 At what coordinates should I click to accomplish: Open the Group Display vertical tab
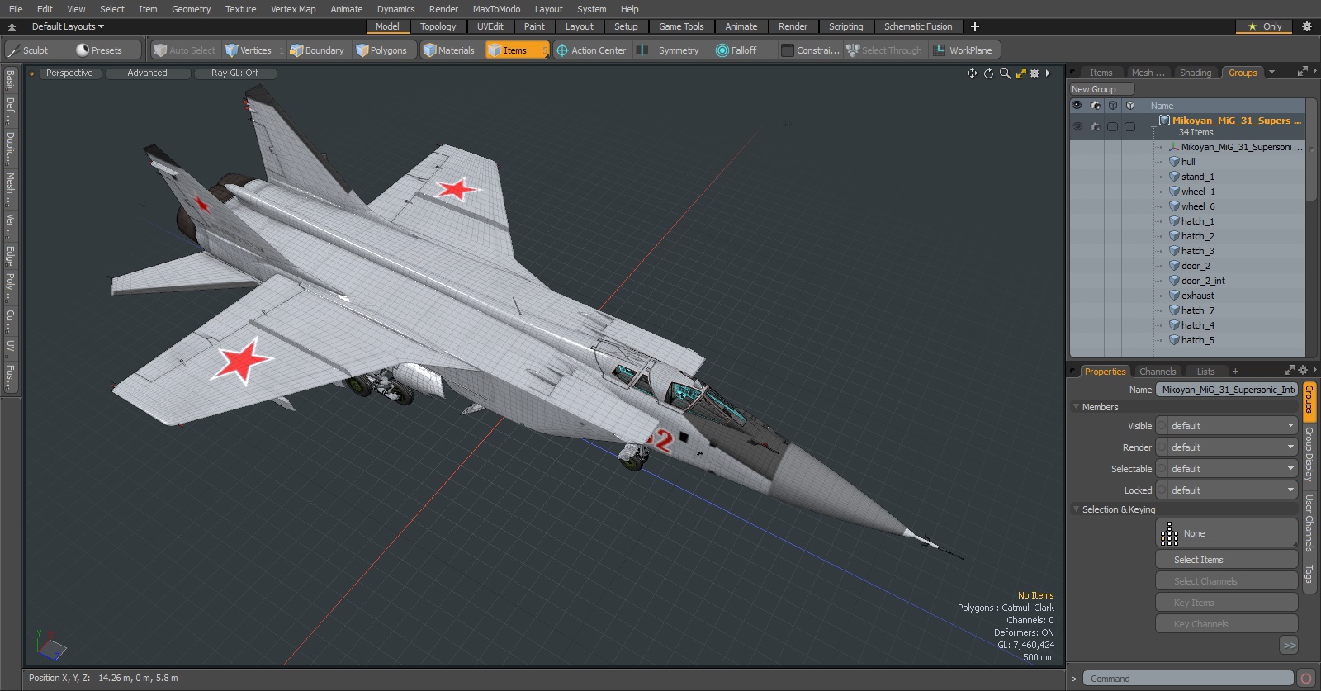[1309, 454]
